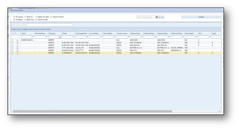Image resolution: width=239 pixels, height=130 pixels.
Task: Select the To Layout radio option
Action: click(x=14, y=17)
